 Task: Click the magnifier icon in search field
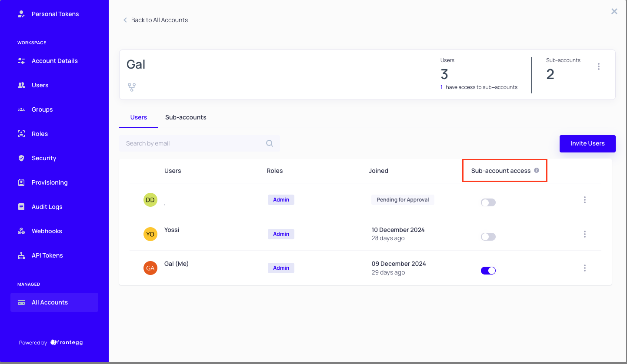(x=270, y=143)
